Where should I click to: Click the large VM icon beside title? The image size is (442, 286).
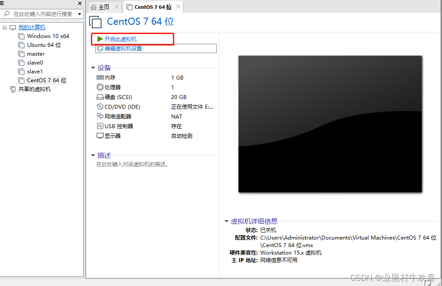95,22
